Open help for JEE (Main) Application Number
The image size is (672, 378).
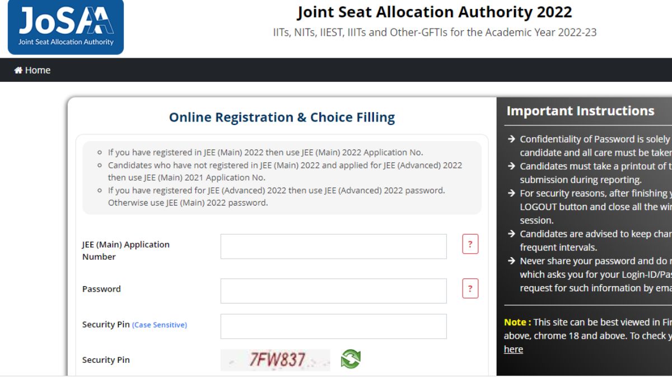point(470,244)
